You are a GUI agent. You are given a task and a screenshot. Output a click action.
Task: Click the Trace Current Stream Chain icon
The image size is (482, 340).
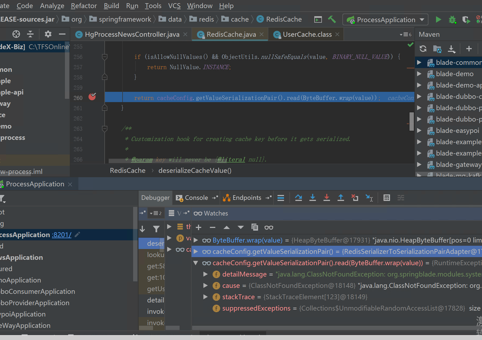click(x=401, y=198)
